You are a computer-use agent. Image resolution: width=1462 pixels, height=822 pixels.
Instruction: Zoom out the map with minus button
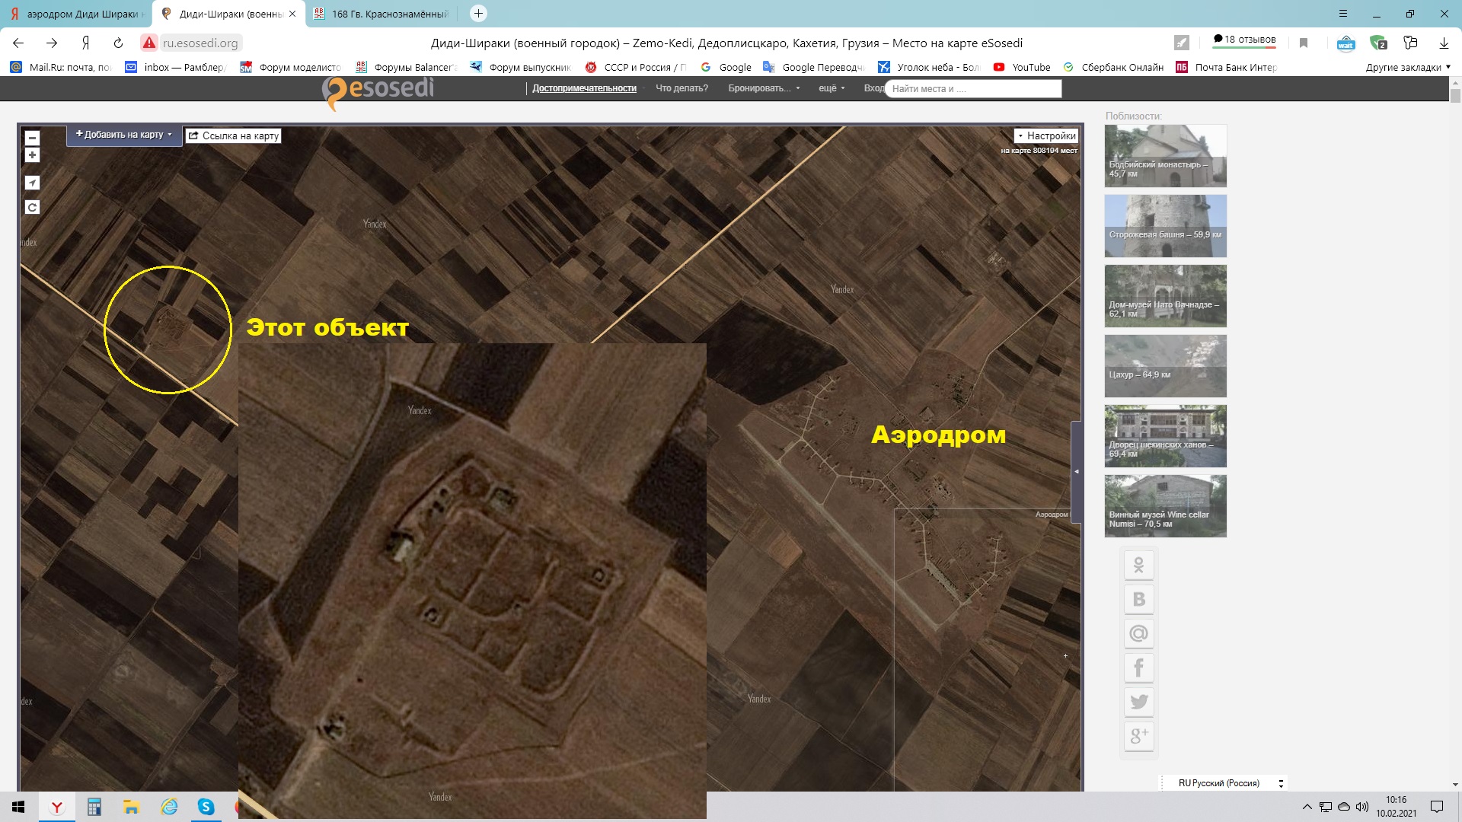32,139
